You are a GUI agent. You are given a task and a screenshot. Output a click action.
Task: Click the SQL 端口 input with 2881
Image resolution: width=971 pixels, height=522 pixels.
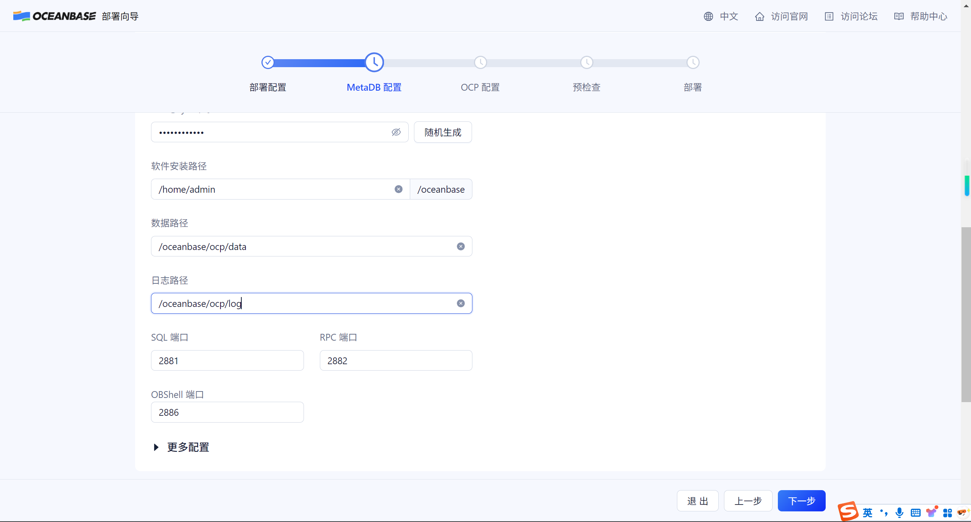pos(227,360)
